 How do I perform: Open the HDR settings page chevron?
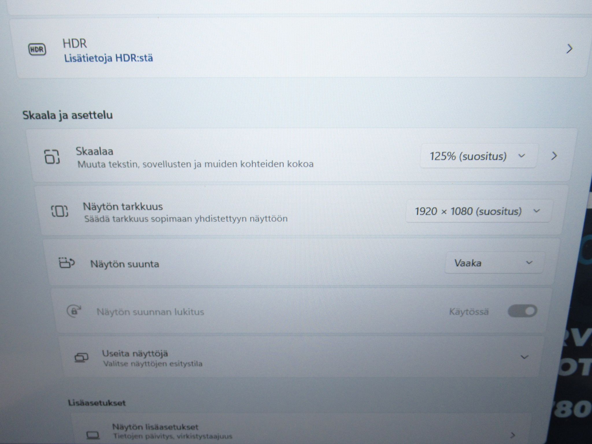569,49
